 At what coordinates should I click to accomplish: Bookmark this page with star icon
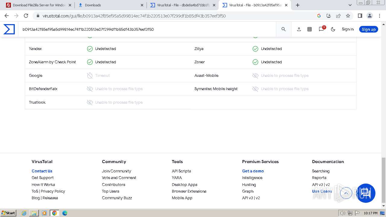pos(348,16)
